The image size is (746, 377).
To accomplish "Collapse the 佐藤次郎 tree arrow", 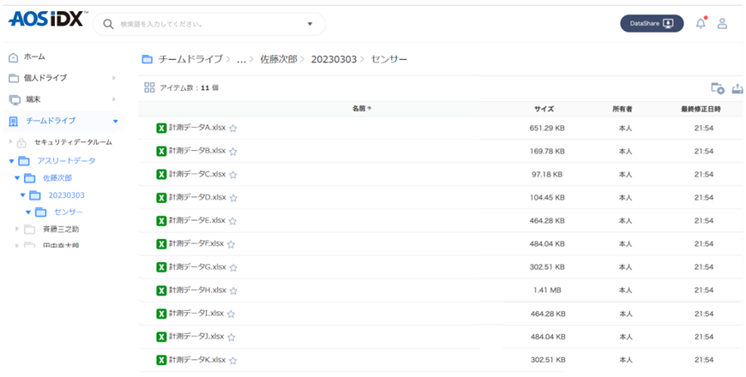I will click(x=17, y=178).
